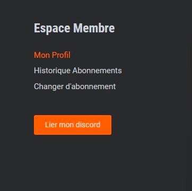Open Historique Abonnements page
Screen dimensions: 192x191
[x=78, y=71]
